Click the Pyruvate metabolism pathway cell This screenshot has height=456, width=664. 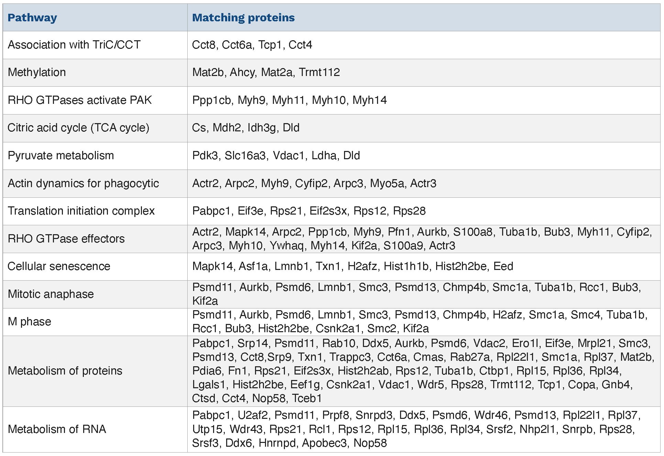(60, 155)
